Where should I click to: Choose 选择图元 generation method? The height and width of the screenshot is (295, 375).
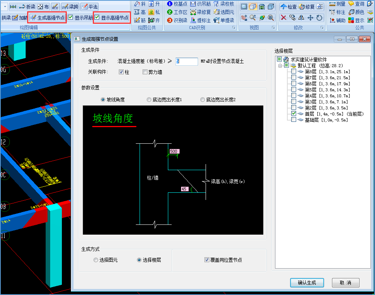[x=96, y=260]
